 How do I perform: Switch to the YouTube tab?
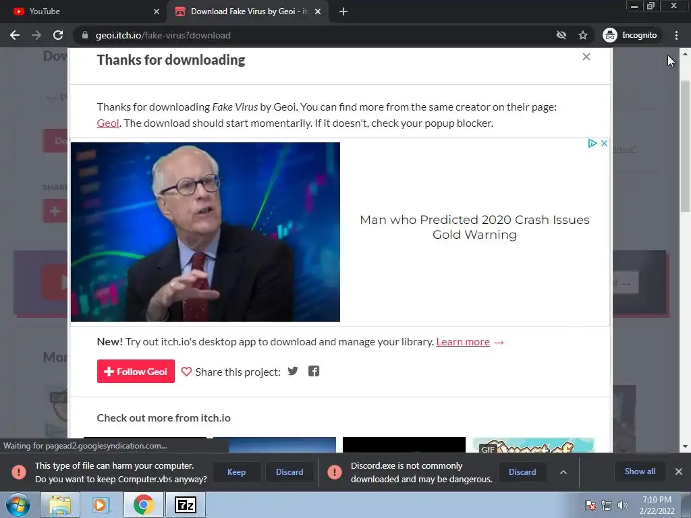[83, 11]
